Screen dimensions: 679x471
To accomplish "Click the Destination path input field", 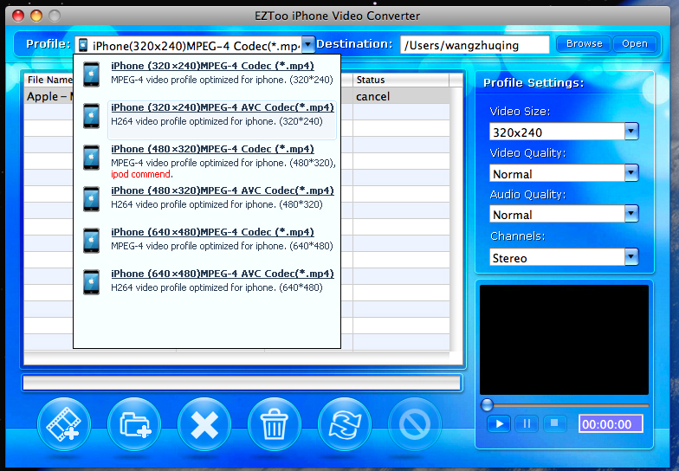I will (x=475, y=45).
